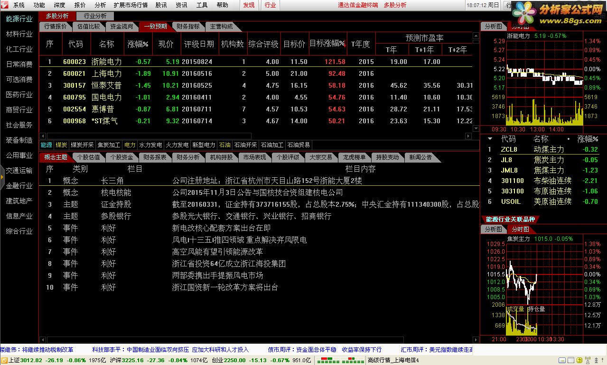Select stock code 600795
This screenshot has height=365, width=607.
coord(75,97)
